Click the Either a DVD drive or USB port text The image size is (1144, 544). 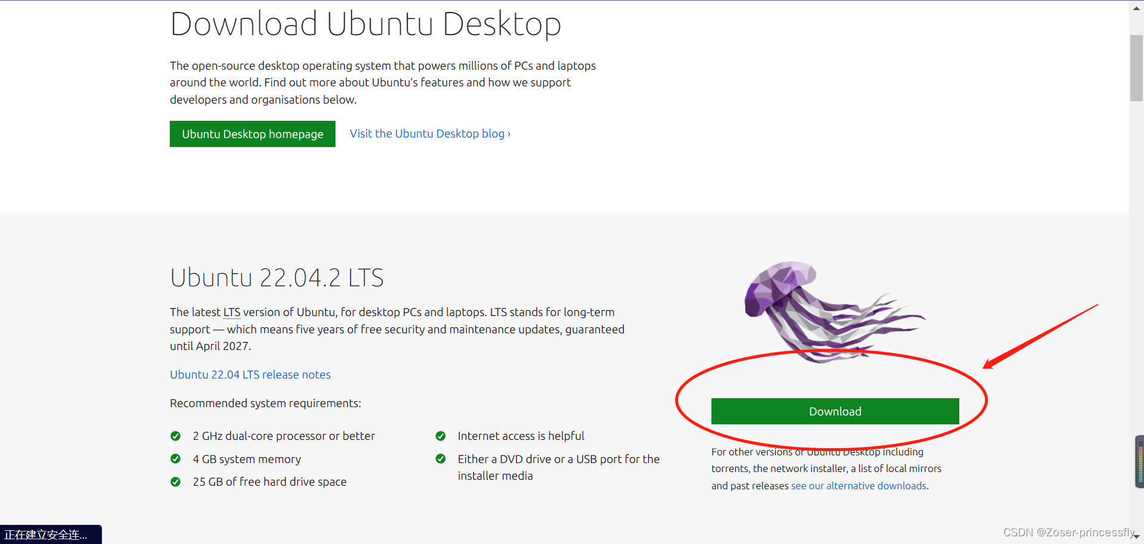click(x=558, y=467)
